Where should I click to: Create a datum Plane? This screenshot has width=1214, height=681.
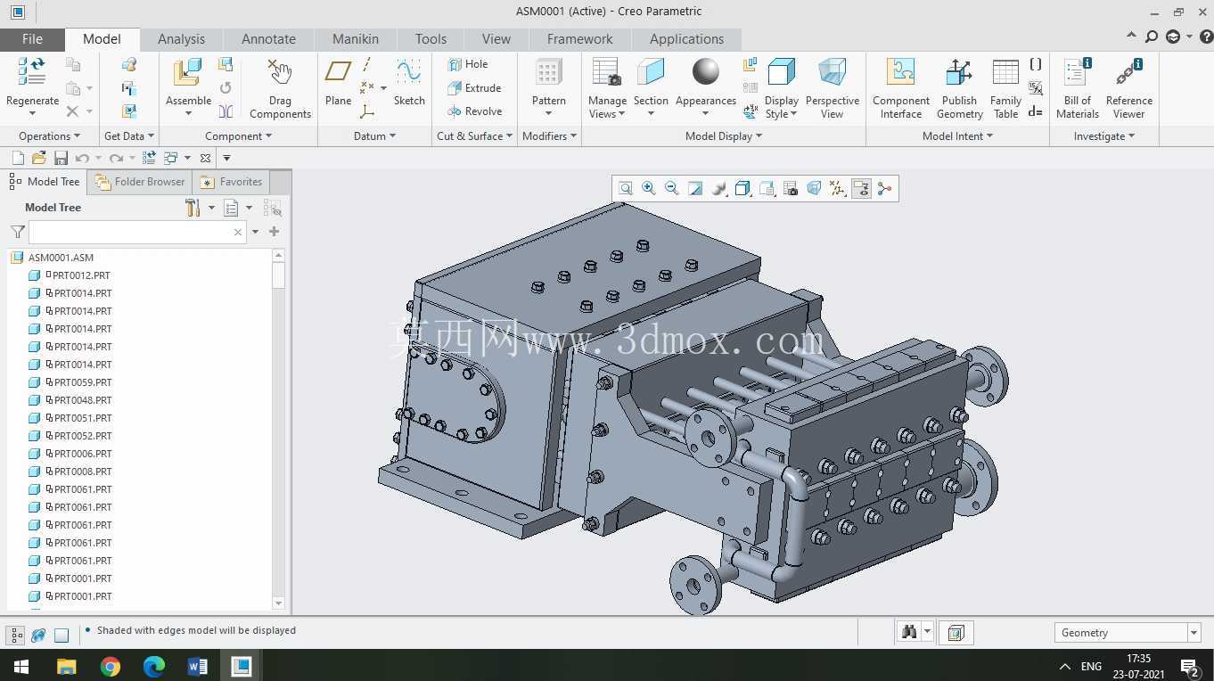pyautogui.click(x=338, y=72)
